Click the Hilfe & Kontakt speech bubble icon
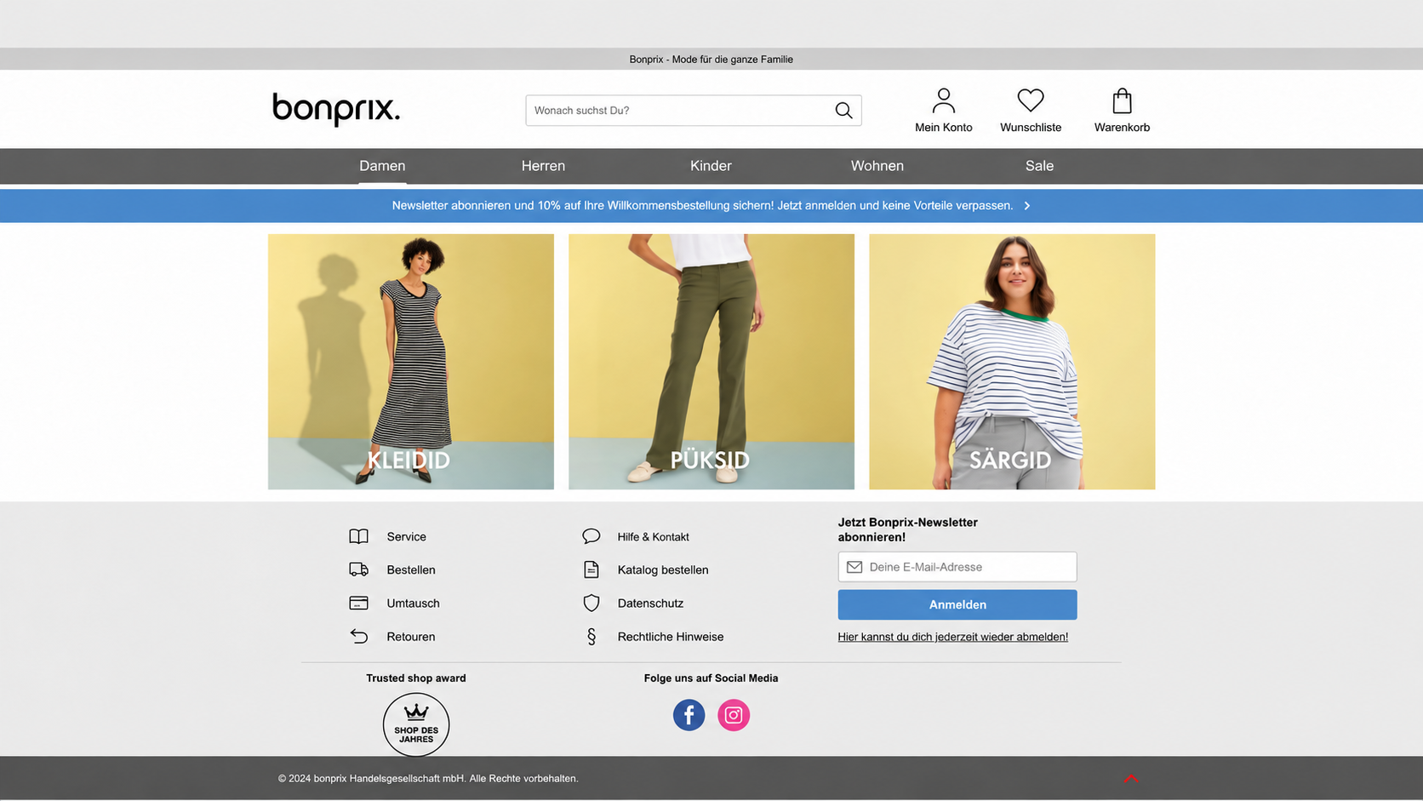The height and width of the screenshot is (801, 1423). coord(591,536)
